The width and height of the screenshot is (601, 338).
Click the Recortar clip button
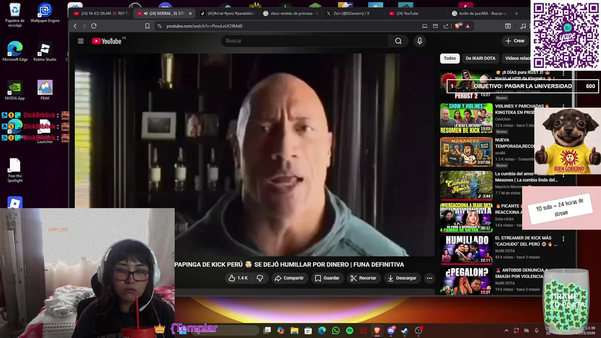tap(363, 278)
